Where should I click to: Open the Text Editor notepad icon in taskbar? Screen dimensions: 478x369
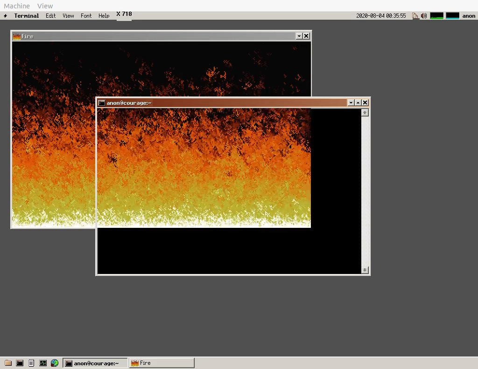(31, 363)
